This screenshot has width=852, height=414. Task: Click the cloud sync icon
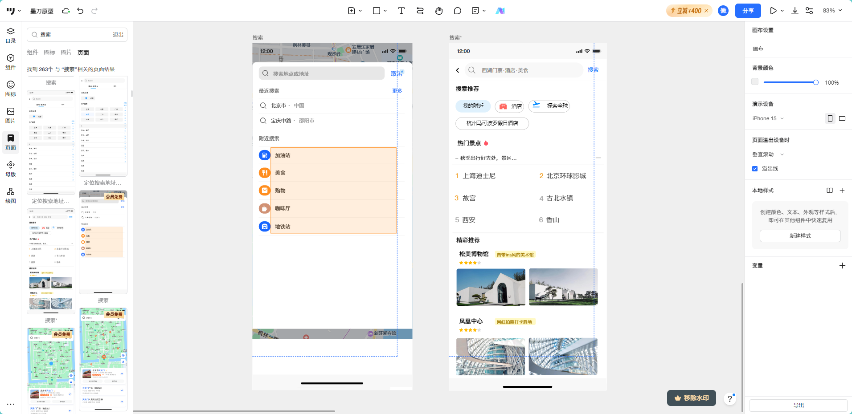coord(66,11)
